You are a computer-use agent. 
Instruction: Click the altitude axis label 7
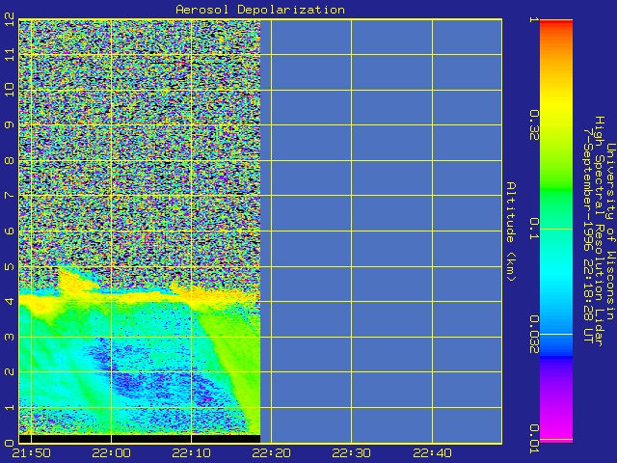[x=10, y=195]
